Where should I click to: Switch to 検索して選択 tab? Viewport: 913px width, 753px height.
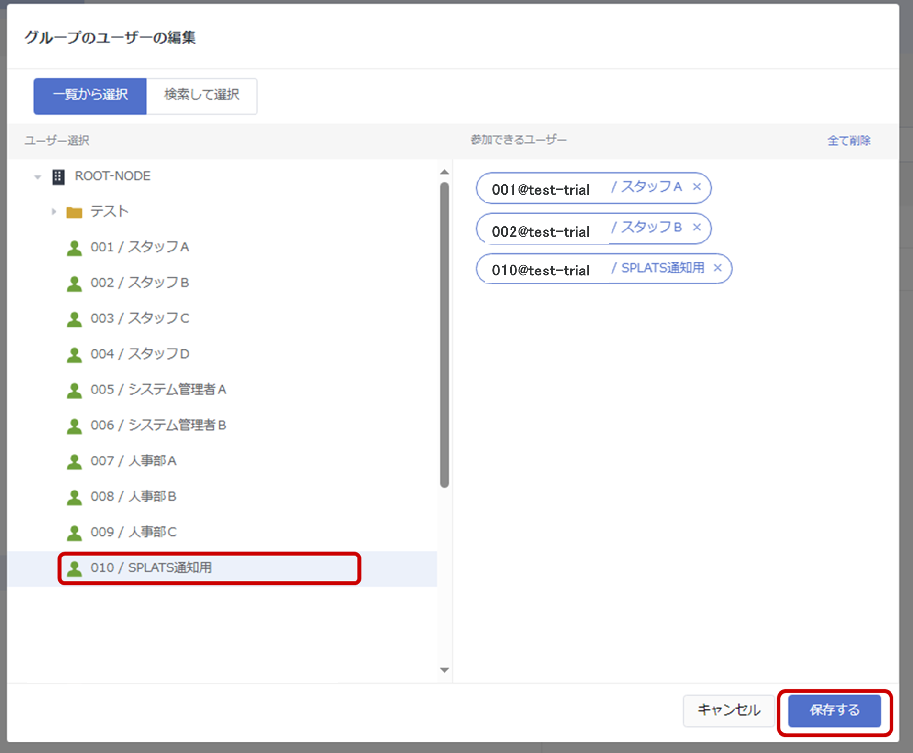tap(201, 96)
